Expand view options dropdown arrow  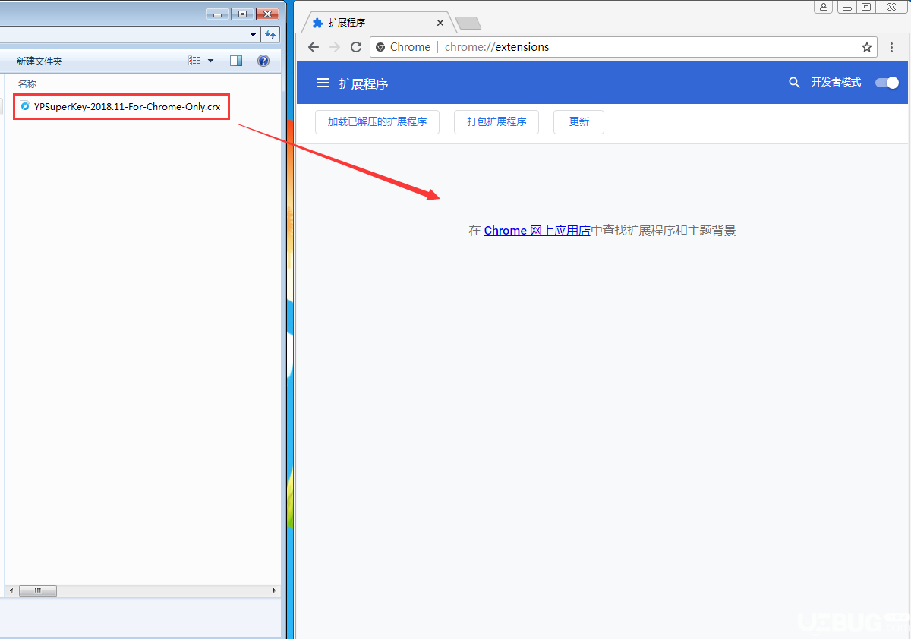pos(210,61)
